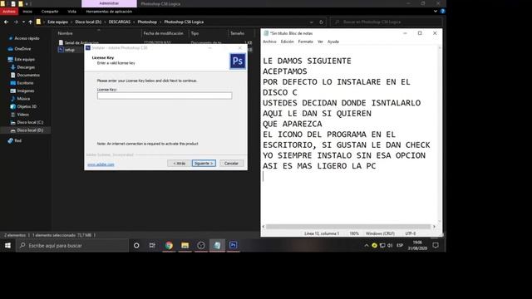The height and width of the screenshot is (299, 532).
Task: Select the Serial de Activacion file
Action: [x=81, y=42]
